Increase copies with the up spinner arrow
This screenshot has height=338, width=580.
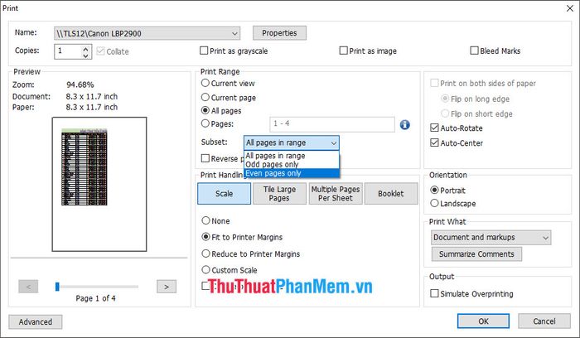tap(86, 48)
